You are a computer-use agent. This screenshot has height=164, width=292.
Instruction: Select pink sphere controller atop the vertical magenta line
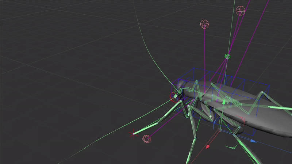(x=204, y=24)
